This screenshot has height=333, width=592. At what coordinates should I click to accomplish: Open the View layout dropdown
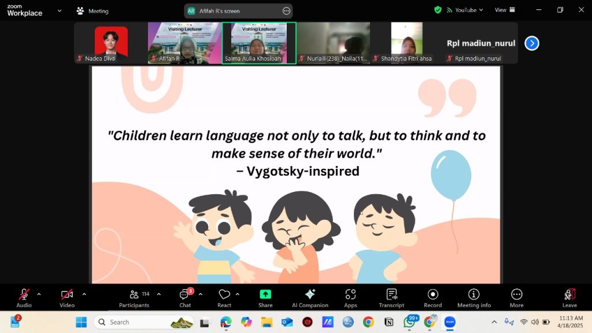[504, 10]
